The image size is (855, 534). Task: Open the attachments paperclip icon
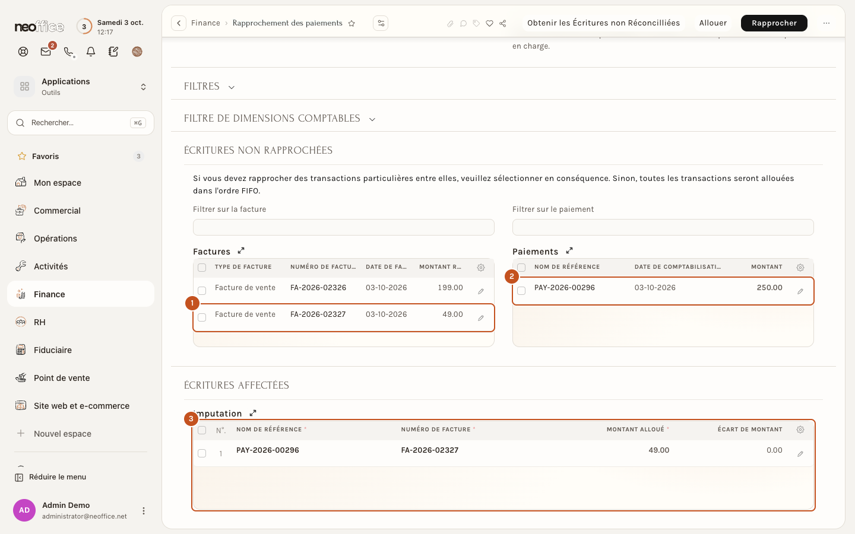pos(450,24)
